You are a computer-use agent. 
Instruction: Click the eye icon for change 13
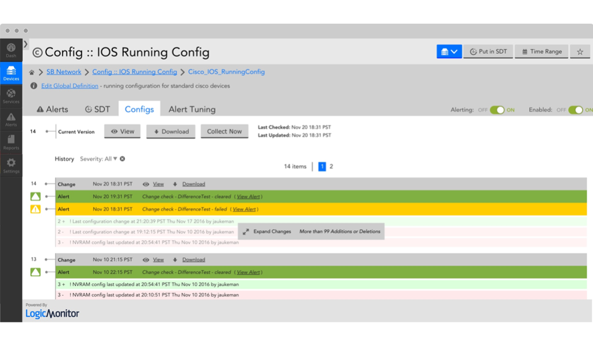tap(145, 259)
